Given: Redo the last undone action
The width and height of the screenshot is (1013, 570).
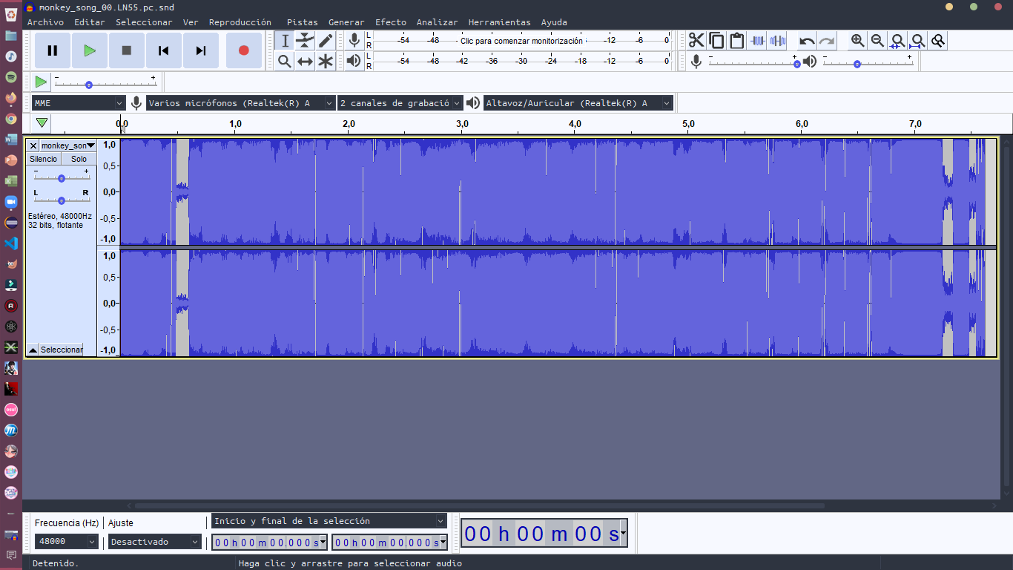Looking at the screenshot, I should click(x=827, y=41).
